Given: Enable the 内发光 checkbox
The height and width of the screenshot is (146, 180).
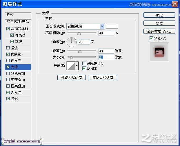Looking at the screenshot, I should point(8,60).
